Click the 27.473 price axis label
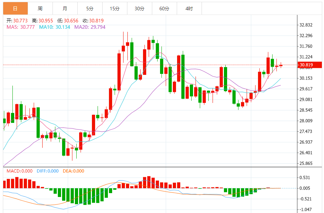 306,131
